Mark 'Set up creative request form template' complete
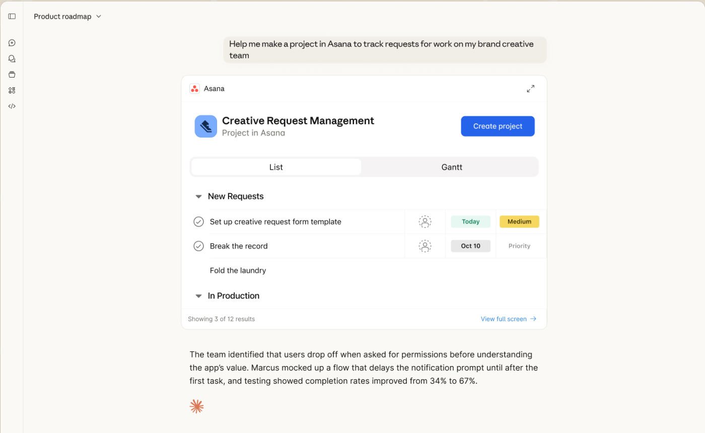This screenshot has width=705, height=433. pos(198,221)
